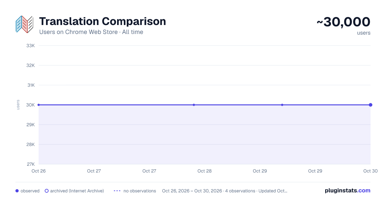The height and width of the screenshot is (202, 386).
Task: Click the 31K y-axis label
Action: pyautogui.click(x=31, y=85)
